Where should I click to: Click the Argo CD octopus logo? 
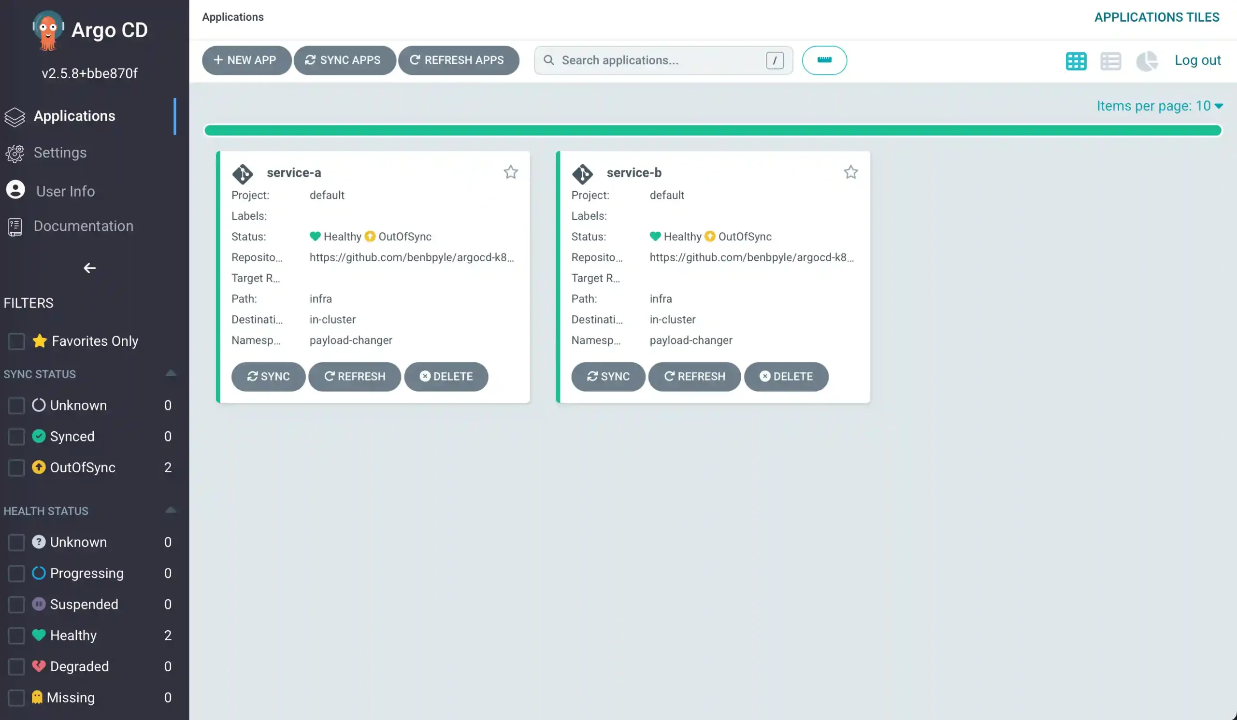(48, 30)
